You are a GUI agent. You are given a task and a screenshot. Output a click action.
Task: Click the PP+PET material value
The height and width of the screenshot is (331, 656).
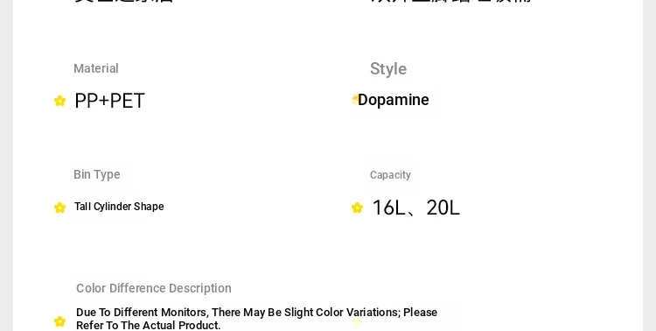pos(109,101)
